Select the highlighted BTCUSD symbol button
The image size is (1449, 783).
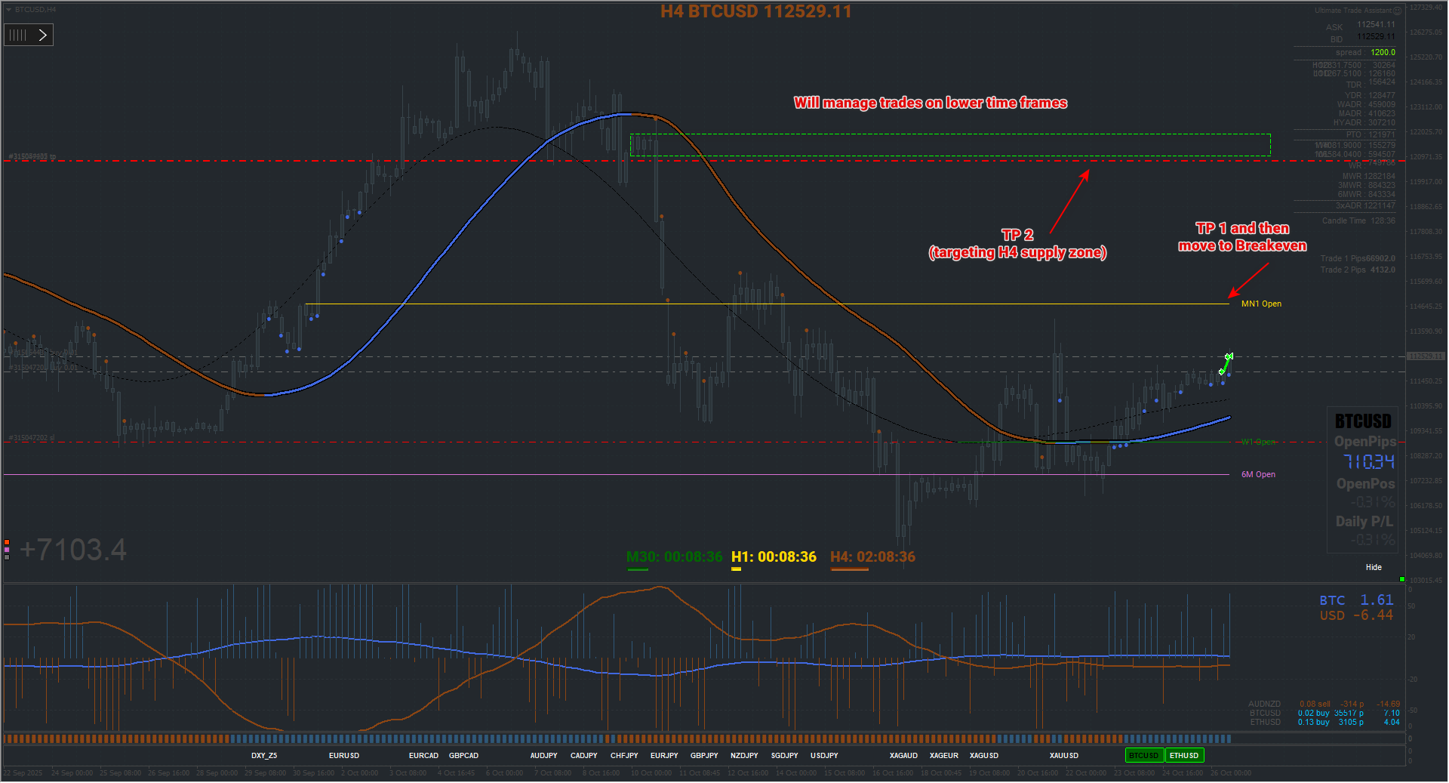click(x=1144, y=755)
